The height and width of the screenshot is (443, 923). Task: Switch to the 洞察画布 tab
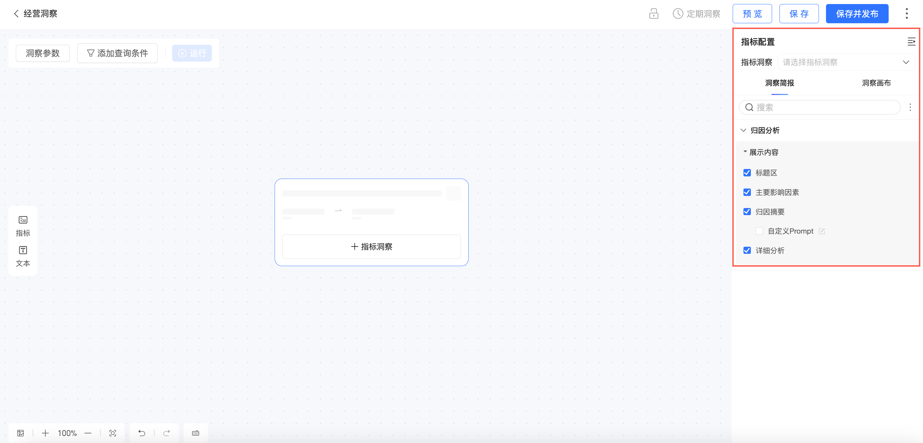tap(876, 83)
